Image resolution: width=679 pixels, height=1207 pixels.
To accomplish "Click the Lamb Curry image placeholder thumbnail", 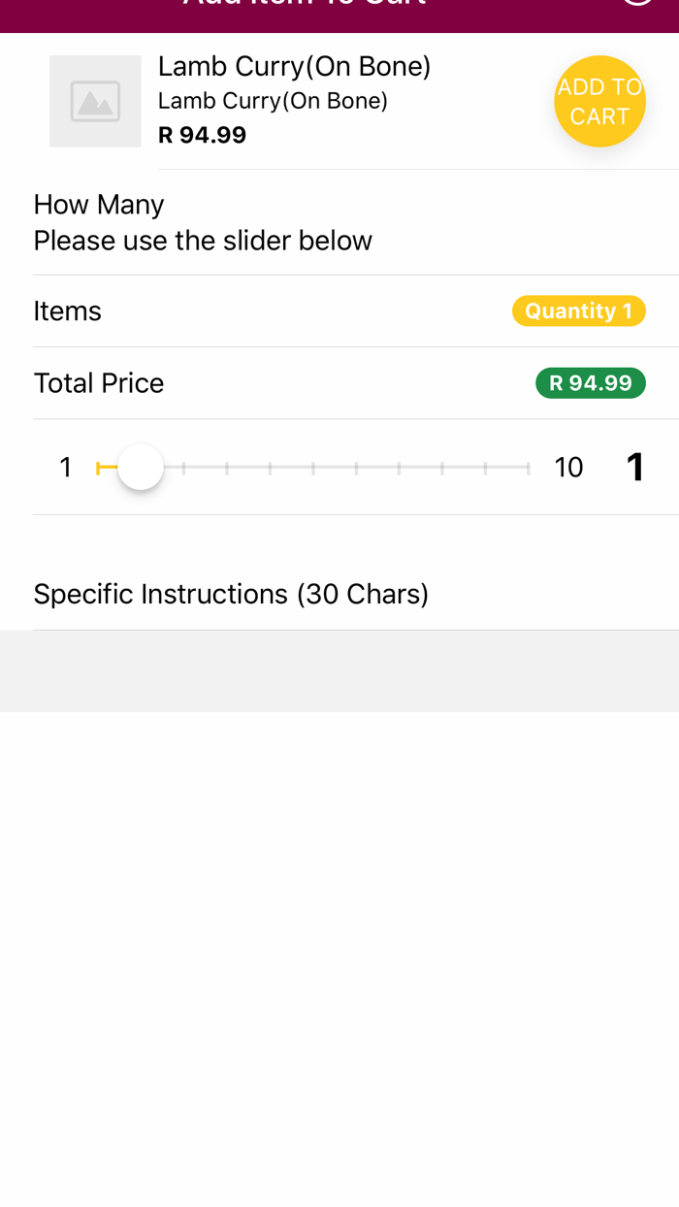I will [95, 101].
